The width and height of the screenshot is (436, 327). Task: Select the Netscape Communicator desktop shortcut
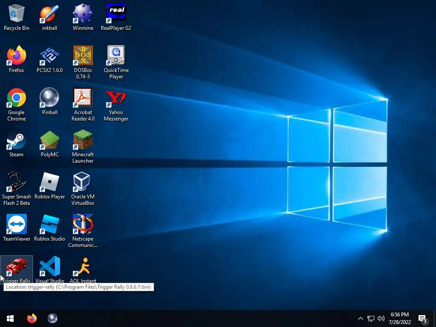[x=83, y=231]
